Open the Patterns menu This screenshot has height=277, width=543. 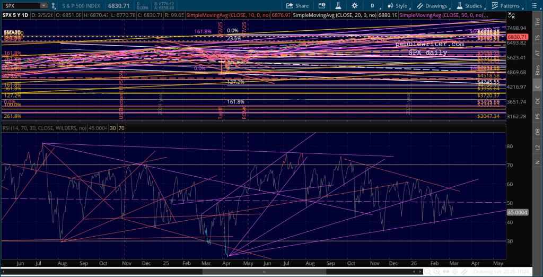point(506,5)
